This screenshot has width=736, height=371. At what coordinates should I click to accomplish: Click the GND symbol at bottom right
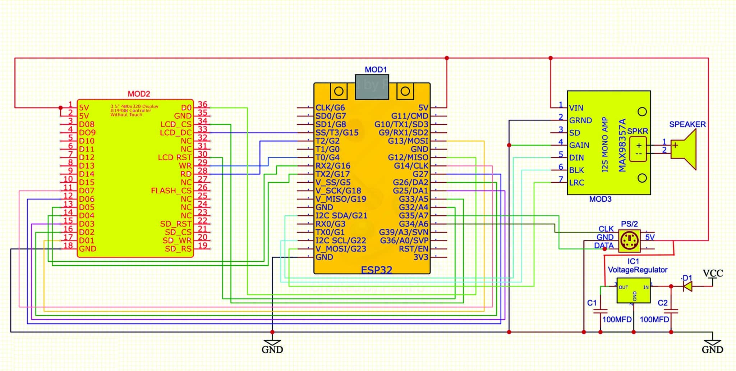click(712, 344)
